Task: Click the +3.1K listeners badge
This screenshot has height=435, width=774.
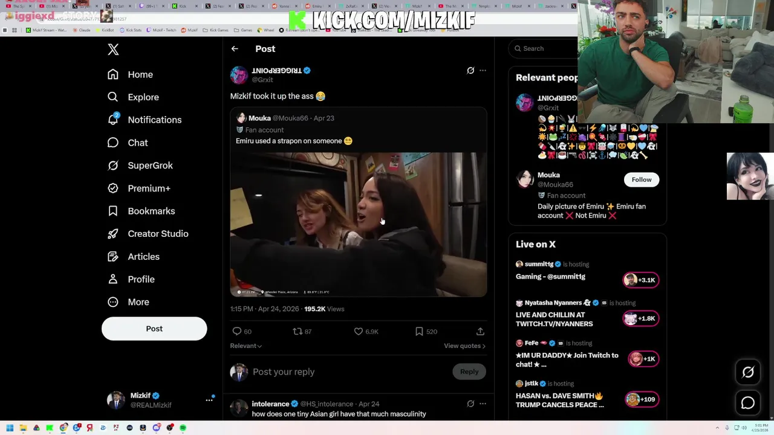Action: (x=641, y=280)
